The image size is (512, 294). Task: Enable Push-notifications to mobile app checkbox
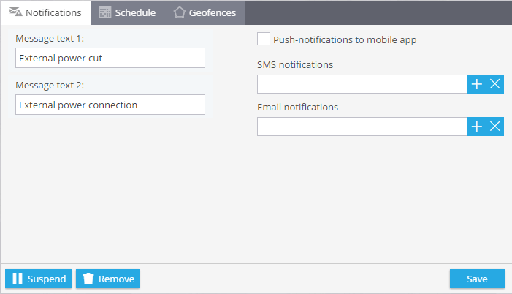[x=264, y=39]
